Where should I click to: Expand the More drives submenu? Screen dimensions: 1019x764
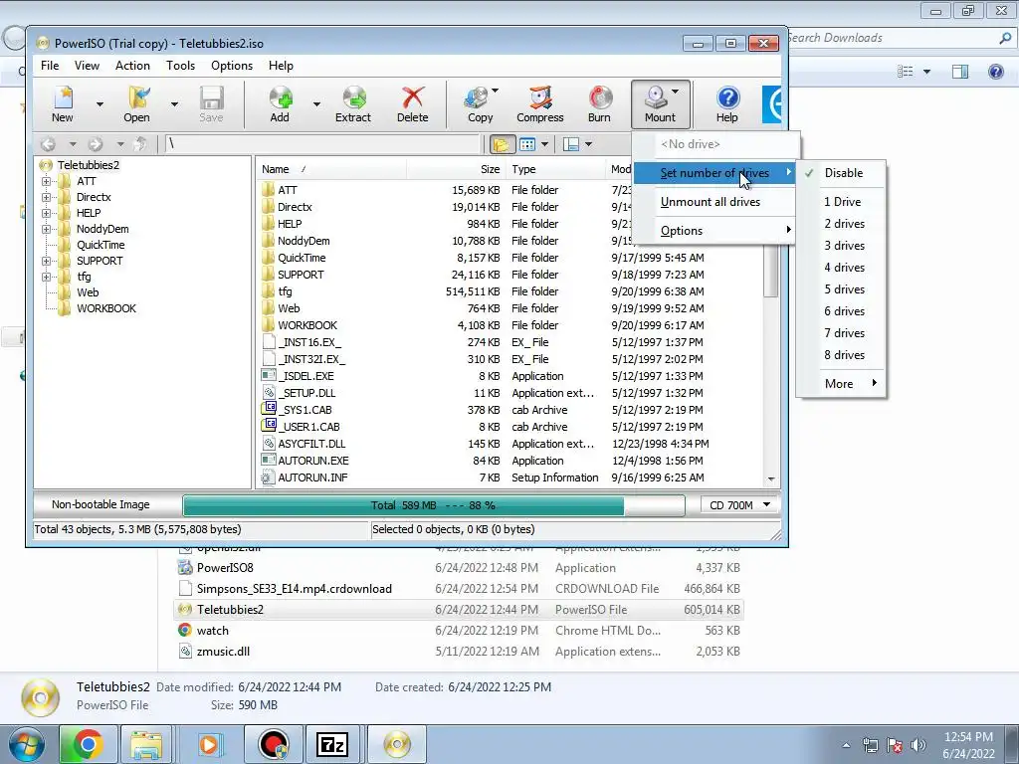tap(841, 384)
